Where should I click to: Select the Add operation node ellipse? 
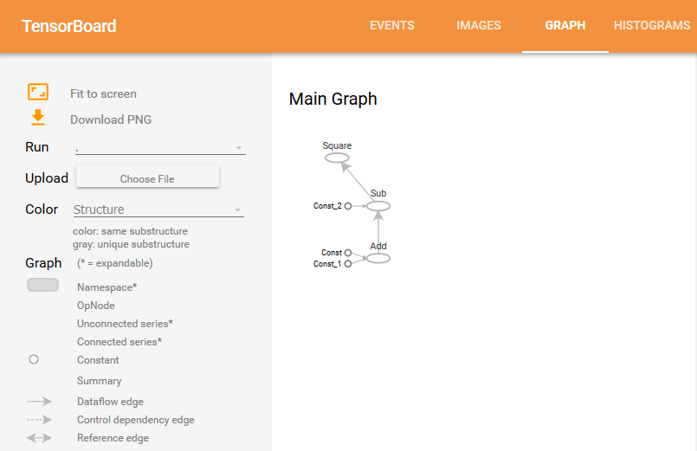click(378, 258)
